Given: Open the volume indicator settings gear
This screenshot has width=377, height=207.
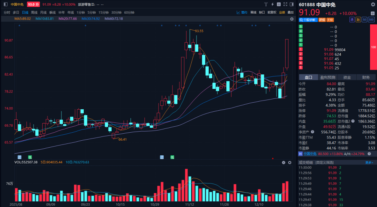Looking at the screenshot, I should click(x=289, y=162).
